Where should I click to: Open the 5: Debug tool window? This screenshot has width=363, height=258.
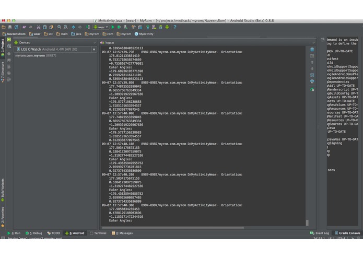[34, 233]
